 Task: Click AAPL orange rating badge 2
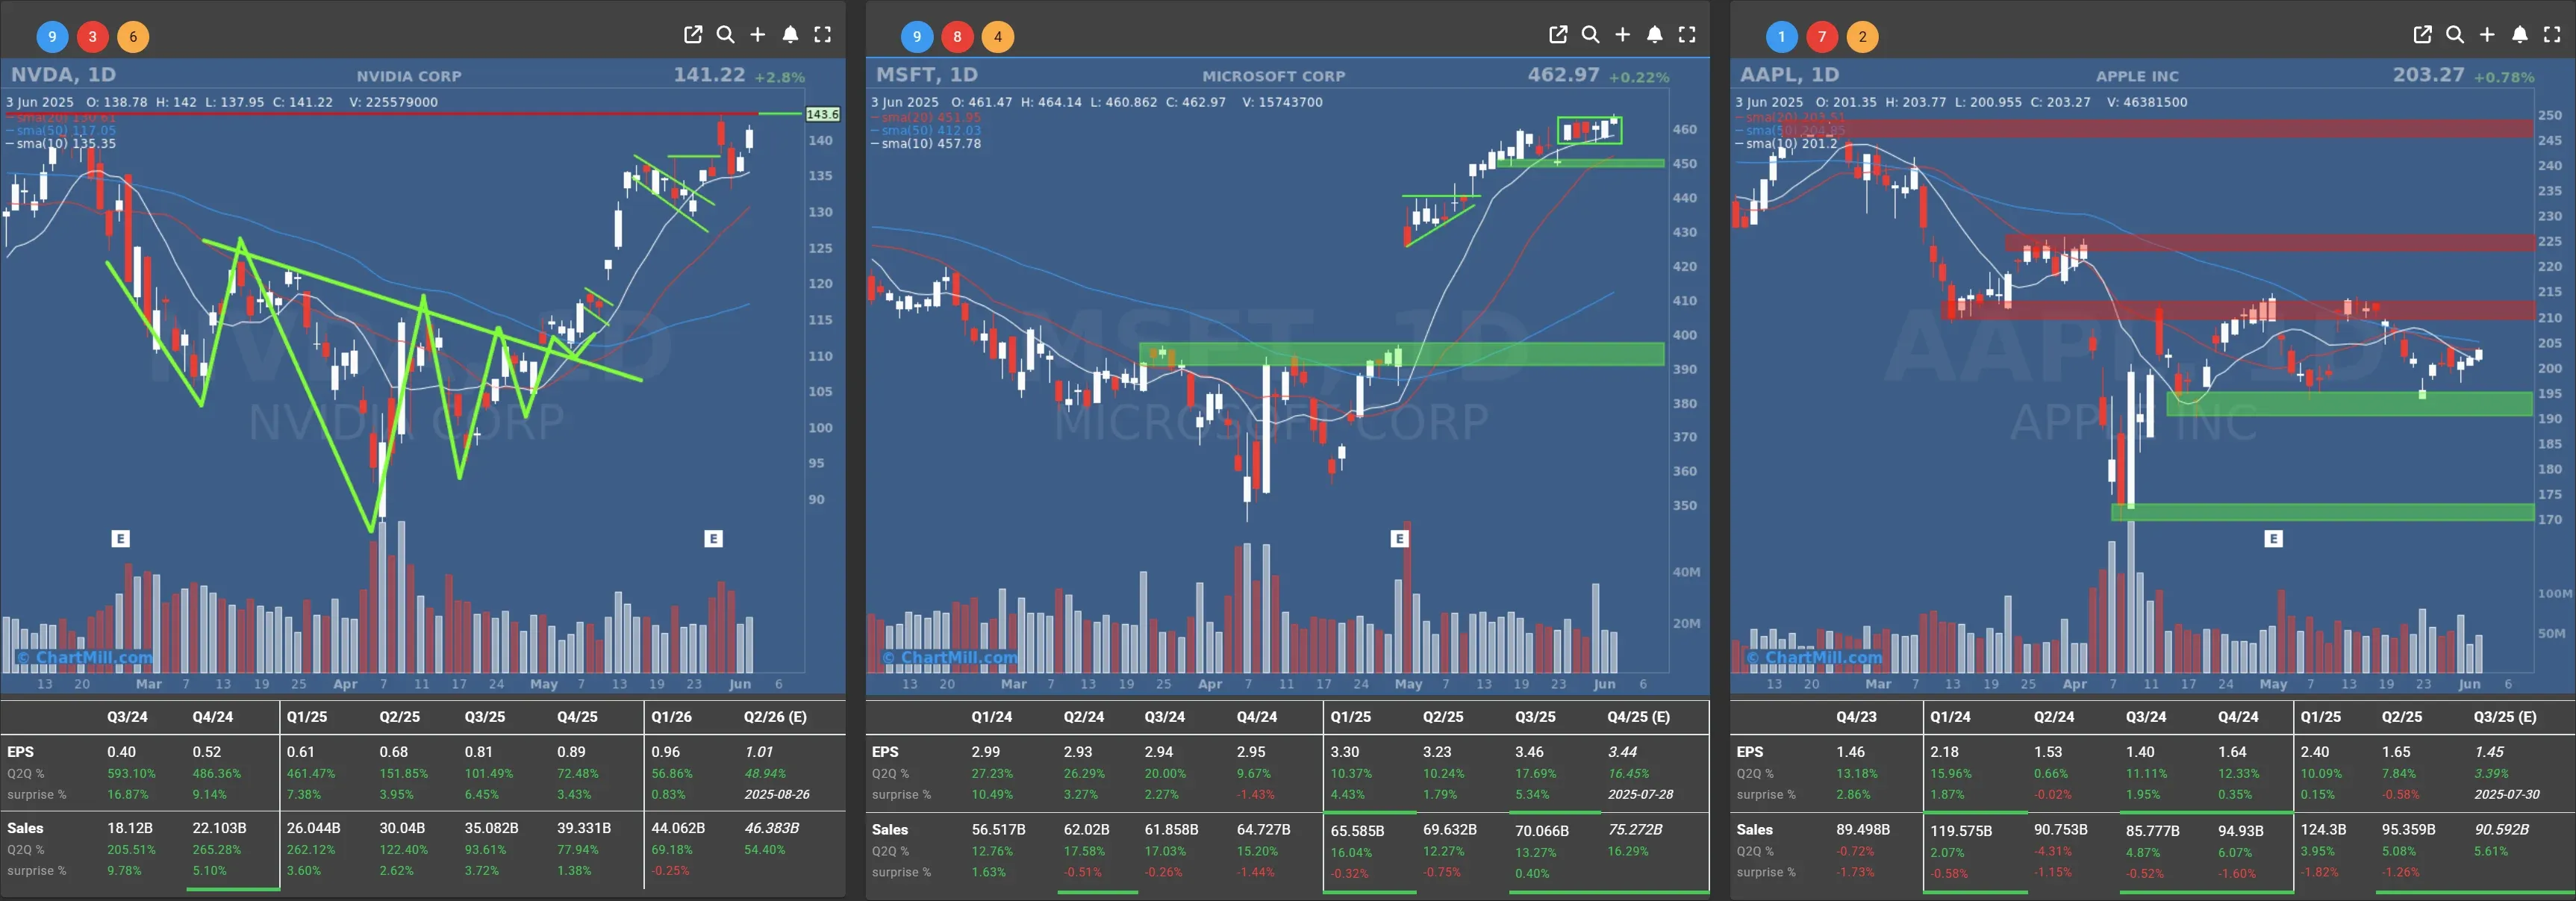coord(1862,37)
